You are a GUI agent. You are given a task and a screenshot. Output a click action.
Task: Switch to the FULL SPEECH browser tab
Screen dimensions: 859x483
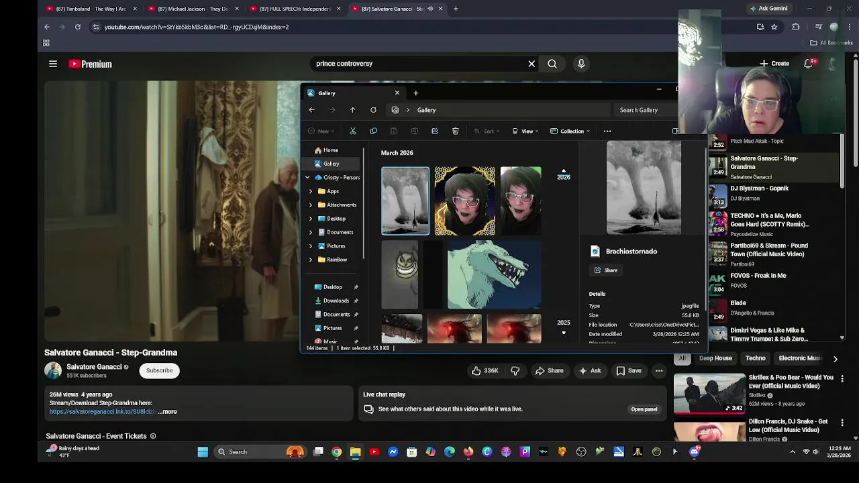[x=294, y=9]
